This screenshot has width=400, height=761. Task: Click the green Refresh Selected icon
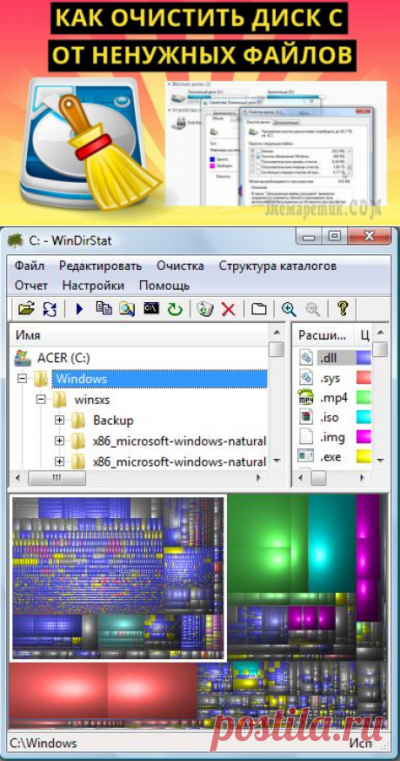coord(175,309)
